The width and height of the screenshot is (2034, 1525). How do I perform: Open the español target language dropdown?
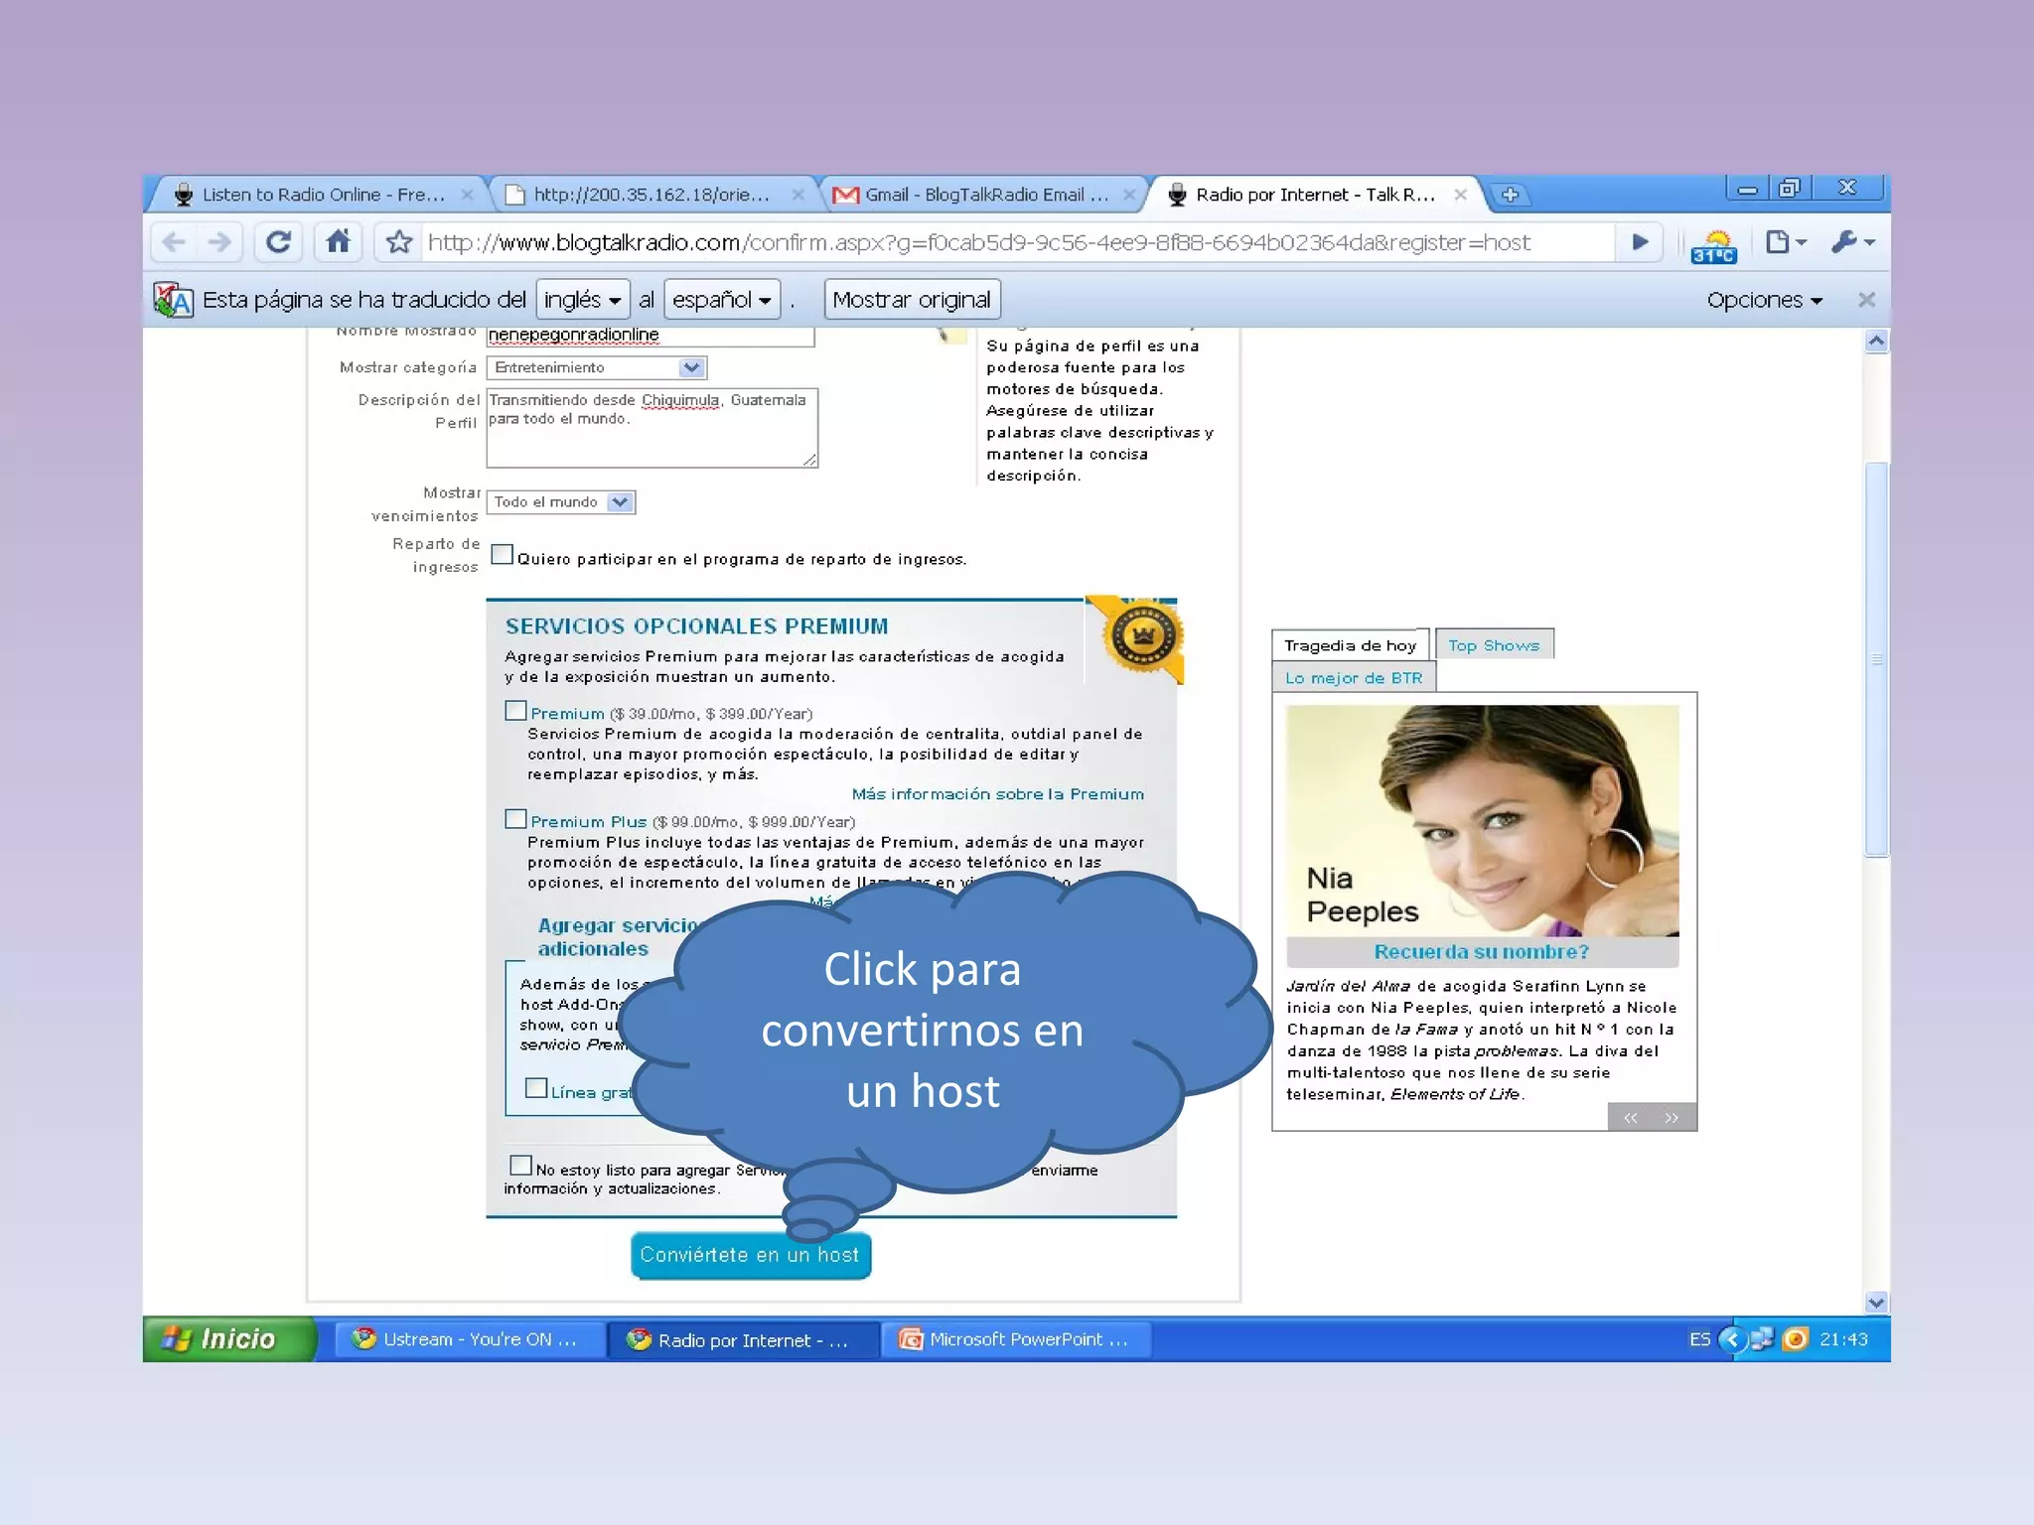click(722, 300)
